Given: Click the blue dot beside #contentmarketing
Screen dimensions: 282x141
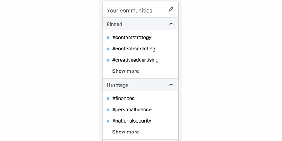Looking at the screenshot, I should pyautogui.click(x=108, y=49).
